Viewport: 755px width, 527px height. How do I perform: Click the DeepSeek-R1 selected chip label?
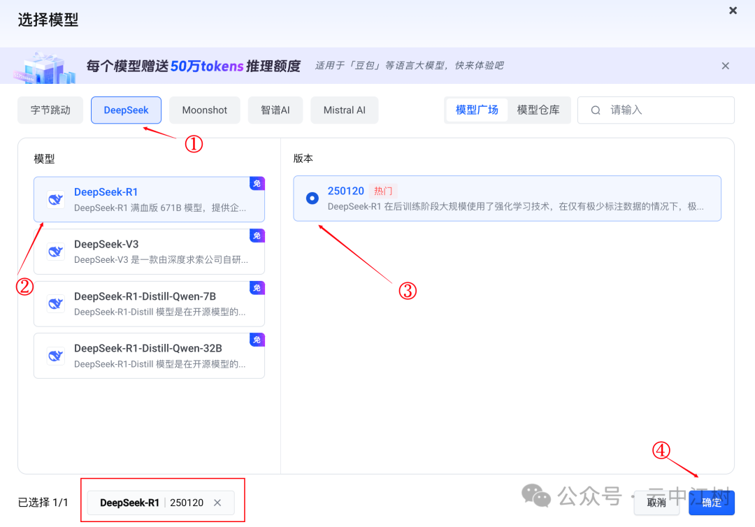pyautogui.click(x=129, y=503)
